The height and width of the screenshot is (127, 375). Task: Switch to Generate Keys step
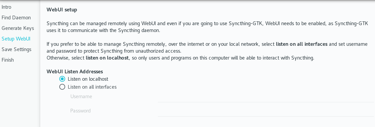(x=18, y=28)
